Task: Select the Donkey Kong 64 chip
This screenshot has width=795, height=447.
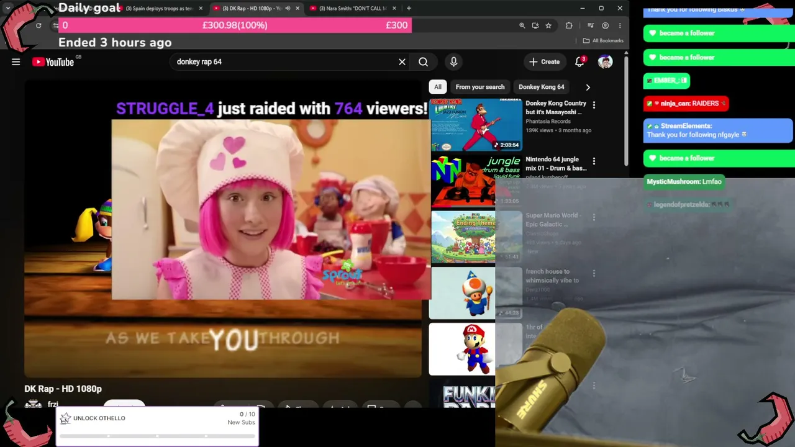Action: pyautogui.click(x=542, y=87)
